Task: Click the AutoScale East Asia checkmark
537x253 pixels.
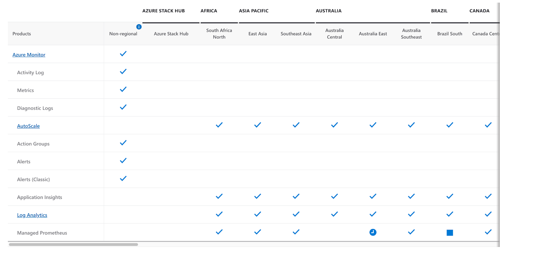Action: point(258,125)
